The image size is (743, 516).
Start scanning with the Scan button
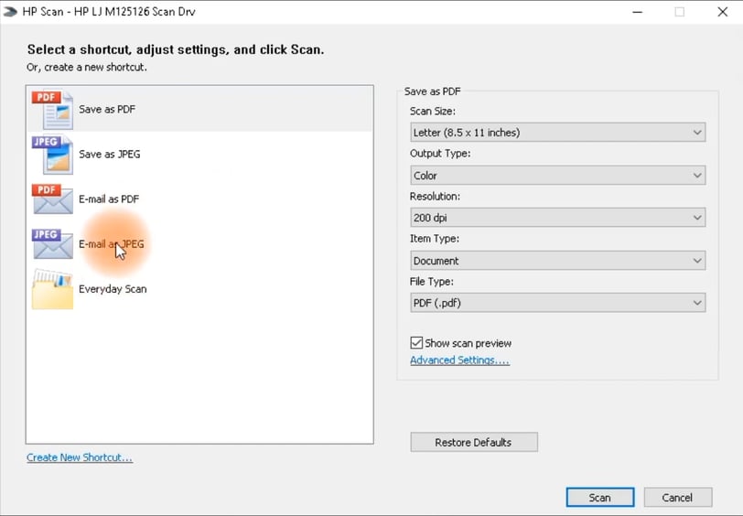[x=600, y=498]
